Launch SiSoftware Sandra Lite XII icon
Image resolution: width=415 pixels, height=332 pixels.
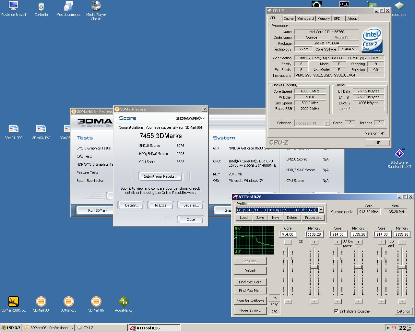click(x=399, y=158)
